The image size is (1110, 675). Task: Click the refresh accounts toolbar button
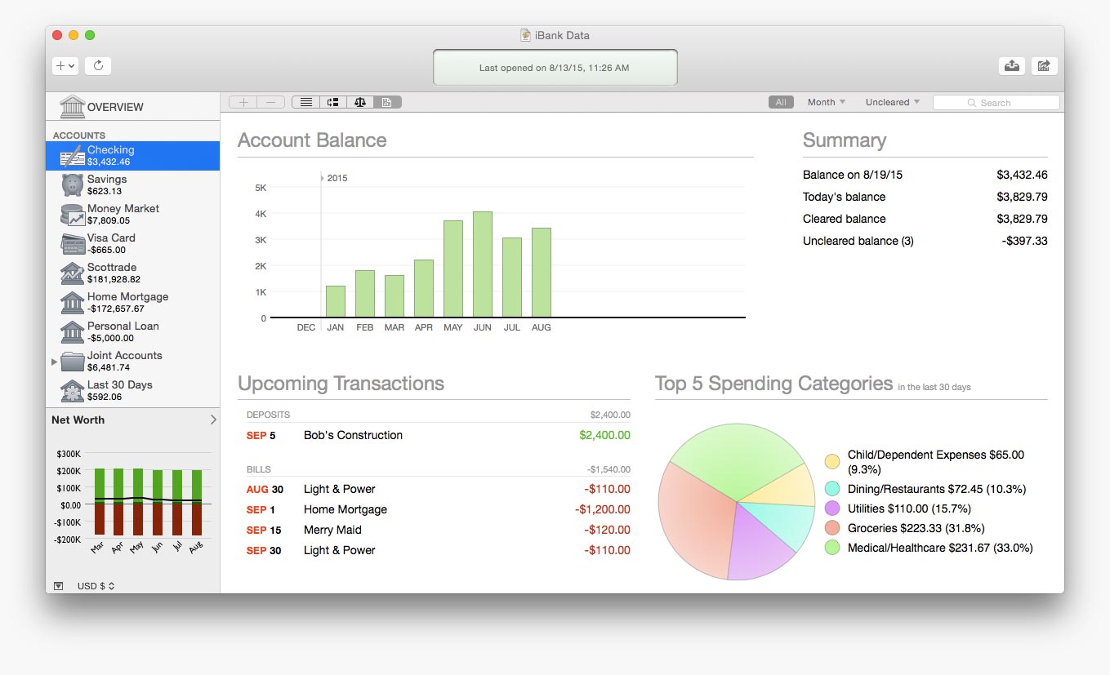pyautogui.click(x=98, y=66)
